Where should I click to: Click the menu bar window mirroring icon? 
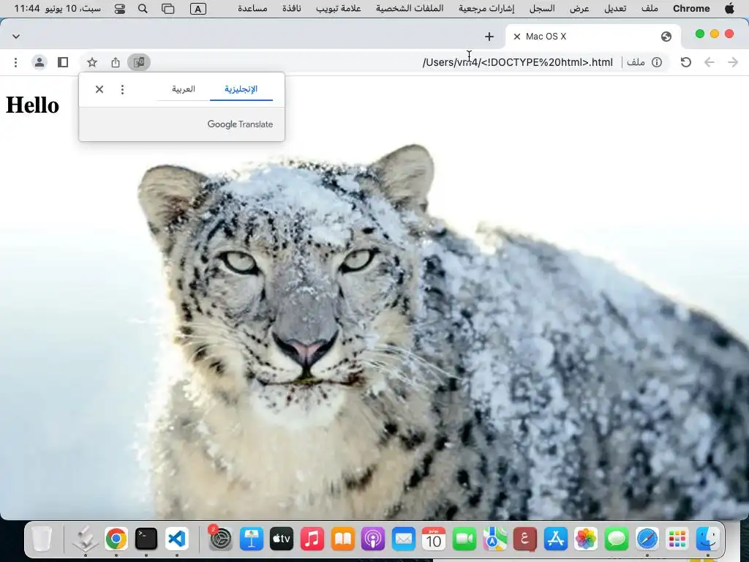click(168, 9)
